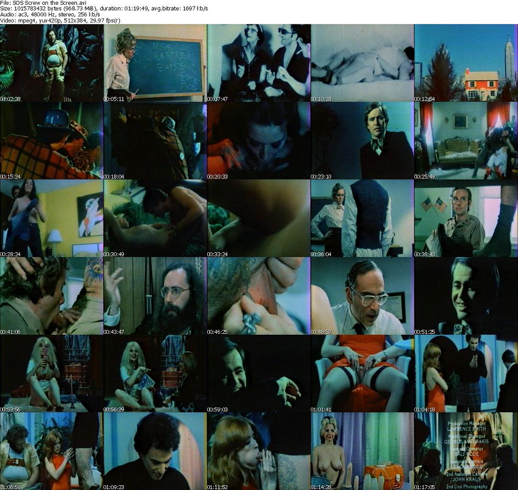Click the jungle scene thumbnail at 00:02:38
The image size is (518, 490).
[51, 63]
